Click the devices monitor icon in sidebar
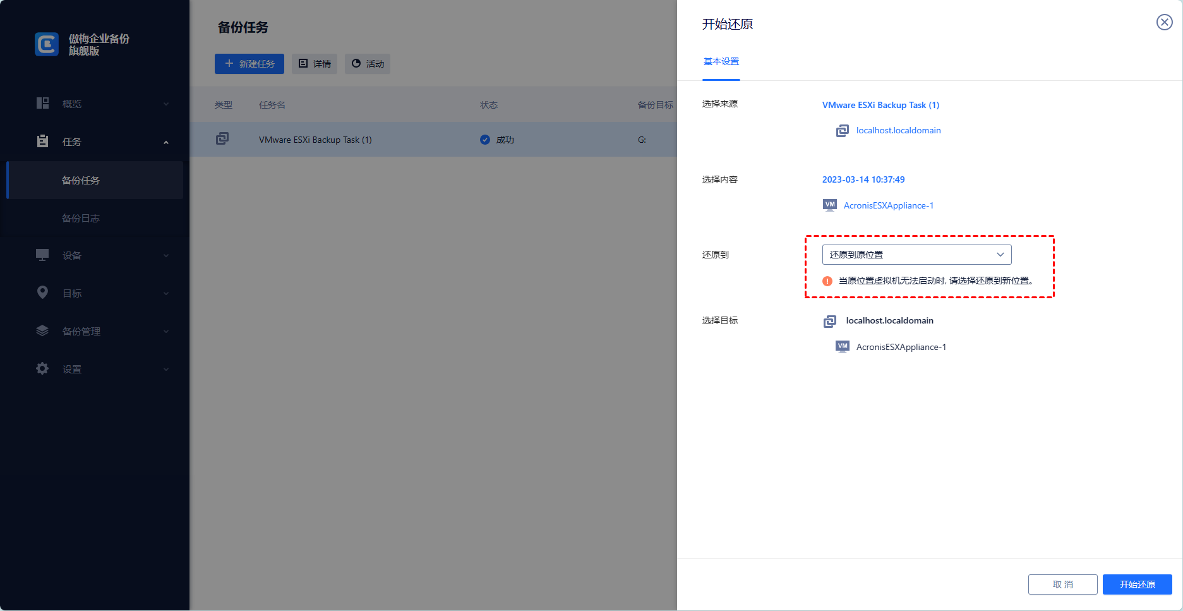 [42, 255]
